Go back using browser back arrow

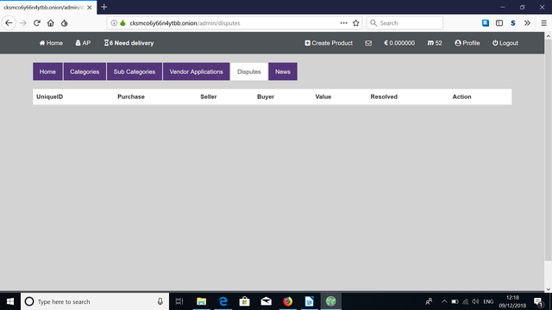(x=9, y=23)
